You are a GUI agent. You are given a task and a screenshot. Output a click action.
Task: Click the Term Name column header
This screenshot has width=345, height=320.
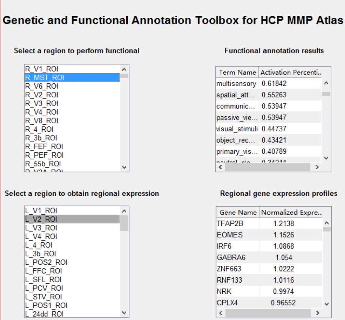tap(237, 73)
